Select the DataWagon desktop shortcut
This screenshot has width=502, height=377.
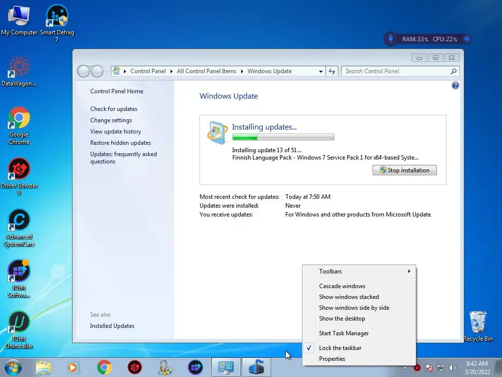point(19,72)
